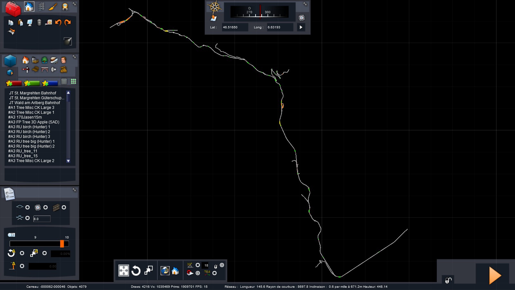Click the orange slider handle
This screenshot has width=515, height=290.
coord(62,244)
